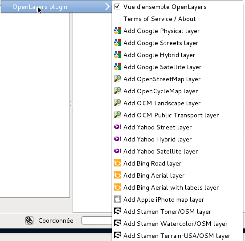Click the Yahoo icon beside Street layer
Screen dimensions: 245x241
click(x=118, y=127)
